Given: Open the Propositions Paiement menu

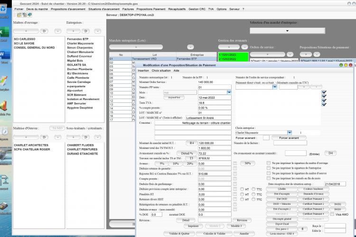Looking at the screenshot, I should (x=151, y=9).
